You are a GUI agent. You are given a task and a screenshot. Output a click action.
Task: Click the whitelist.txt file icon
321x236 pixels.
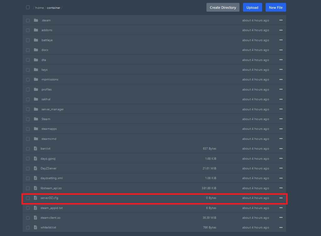click(x=36, y=228)
